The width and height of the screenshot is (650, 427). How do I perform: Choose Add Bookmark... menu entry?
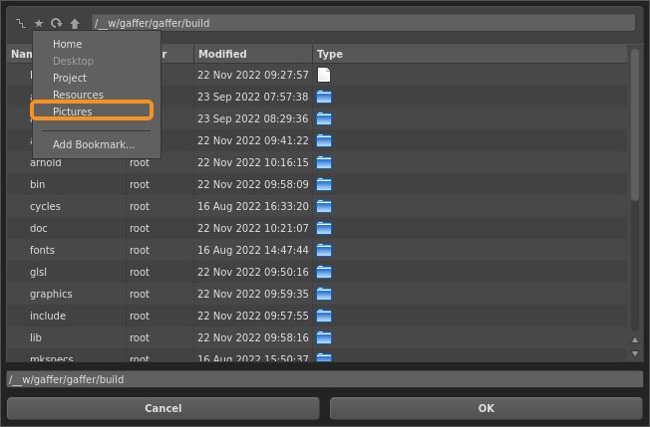[x=96, y=144]
